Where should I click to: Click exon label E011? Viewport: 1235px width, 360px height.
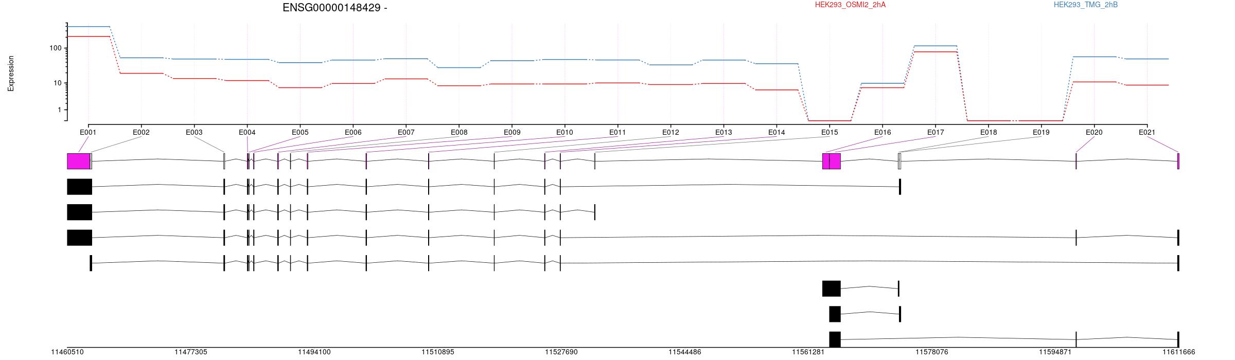pyautogui.click(x=617, y=132)
